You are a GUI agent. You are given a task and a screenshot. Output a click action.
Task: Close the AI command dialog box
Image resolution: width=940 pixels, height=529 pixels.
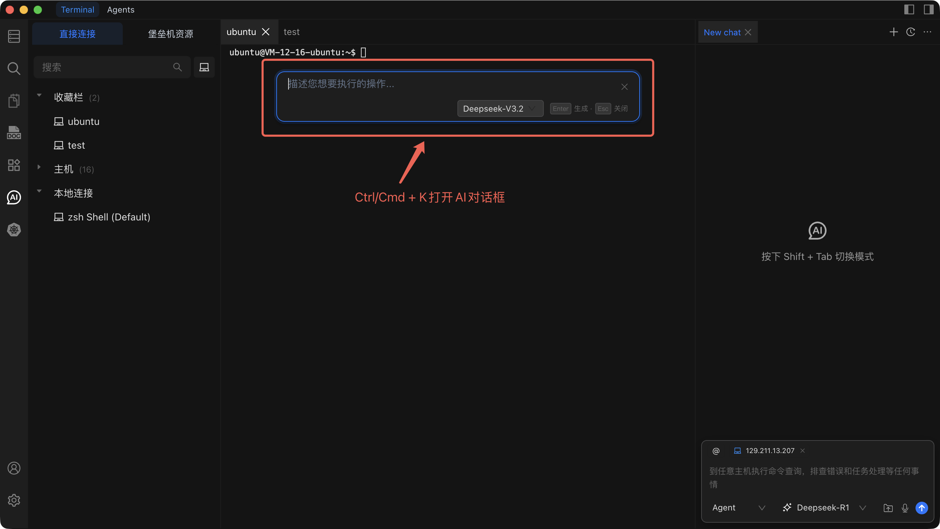(624, 87)
